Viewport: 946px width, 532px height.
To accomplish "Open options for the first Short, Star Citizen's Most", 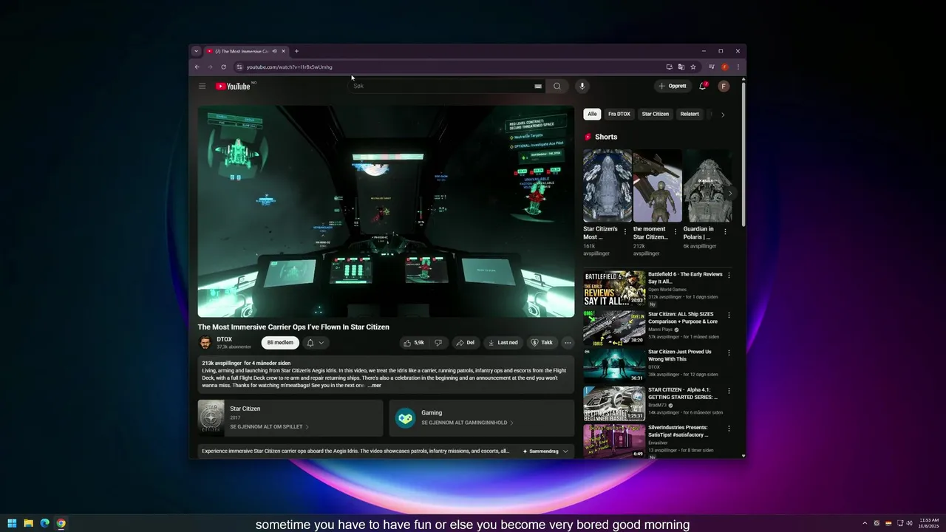I will point(625,231).
